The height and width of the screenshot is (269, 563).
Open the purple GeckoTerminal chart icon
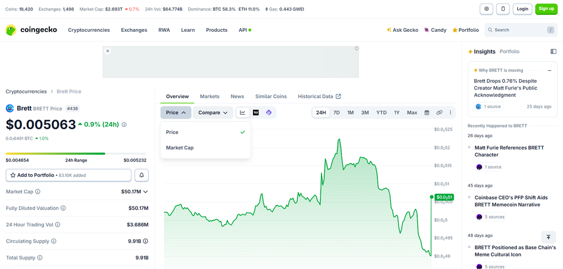click(x=268, y=113)
